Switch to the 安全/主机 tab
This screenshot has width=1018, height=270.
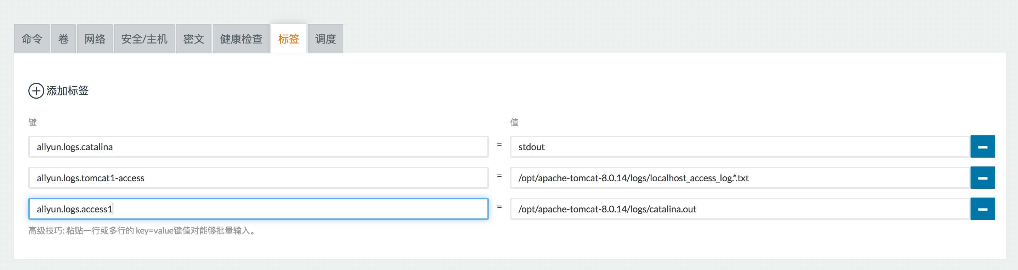coord(144,39)
